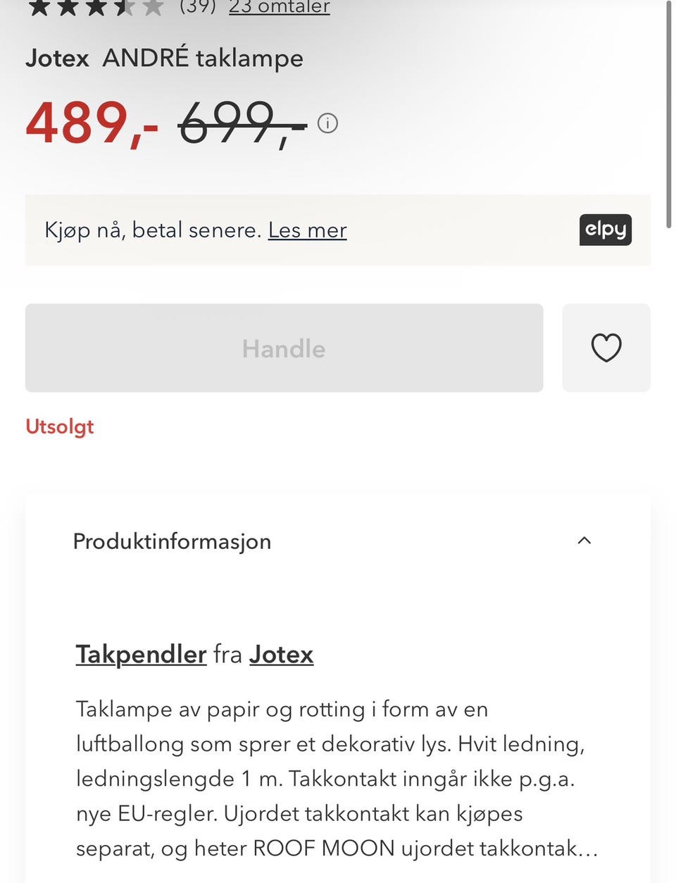This screenshot has width=676, height=883.
Task: Add lamp to wishlist with heart icon
Action: pyautogui.click(x=606, y=348)
